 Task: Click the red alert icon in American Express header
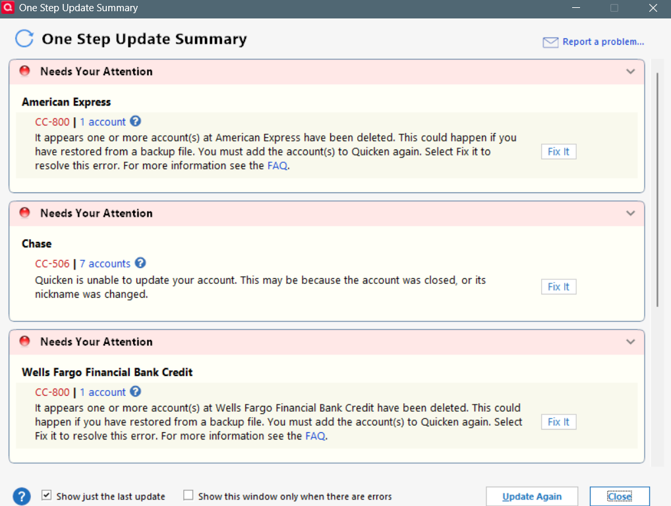point(25,71)
